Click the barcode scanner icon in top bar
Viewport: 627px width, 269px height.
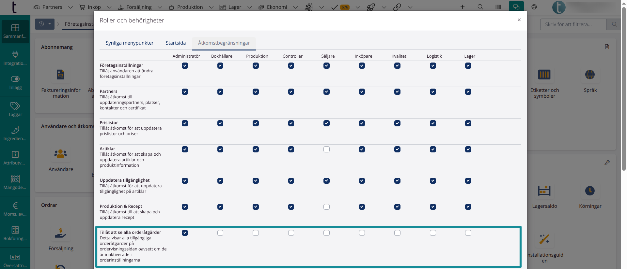pos(498,7)
